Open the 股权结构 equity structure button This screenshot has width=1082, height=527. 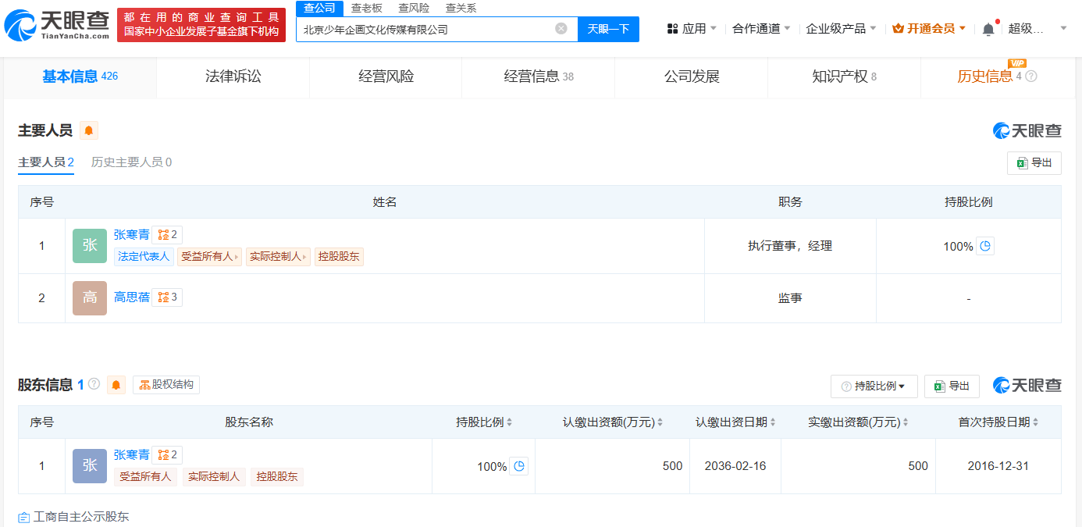[x=166, y=385]
